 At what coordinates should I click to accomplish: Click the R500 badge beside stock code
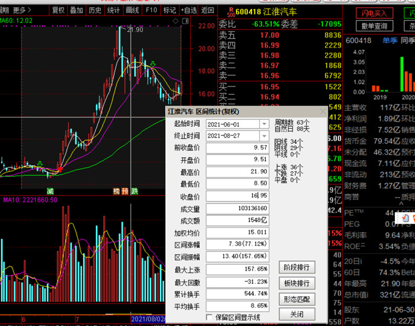(x=231, y=12)
